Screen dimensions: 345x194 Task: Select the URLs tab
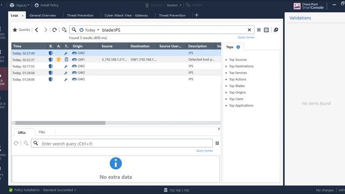[x=22, y=133]
